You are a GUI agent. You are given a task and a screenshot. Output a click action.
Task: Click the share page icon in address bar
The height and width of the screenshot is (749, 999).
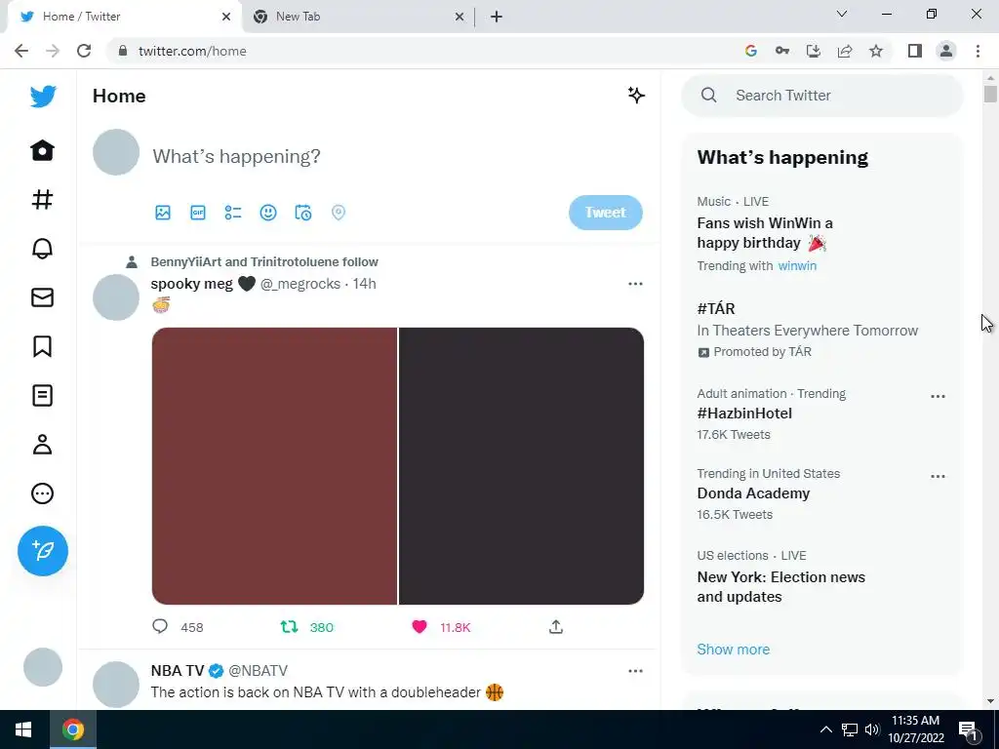click(x=845, y=51)
